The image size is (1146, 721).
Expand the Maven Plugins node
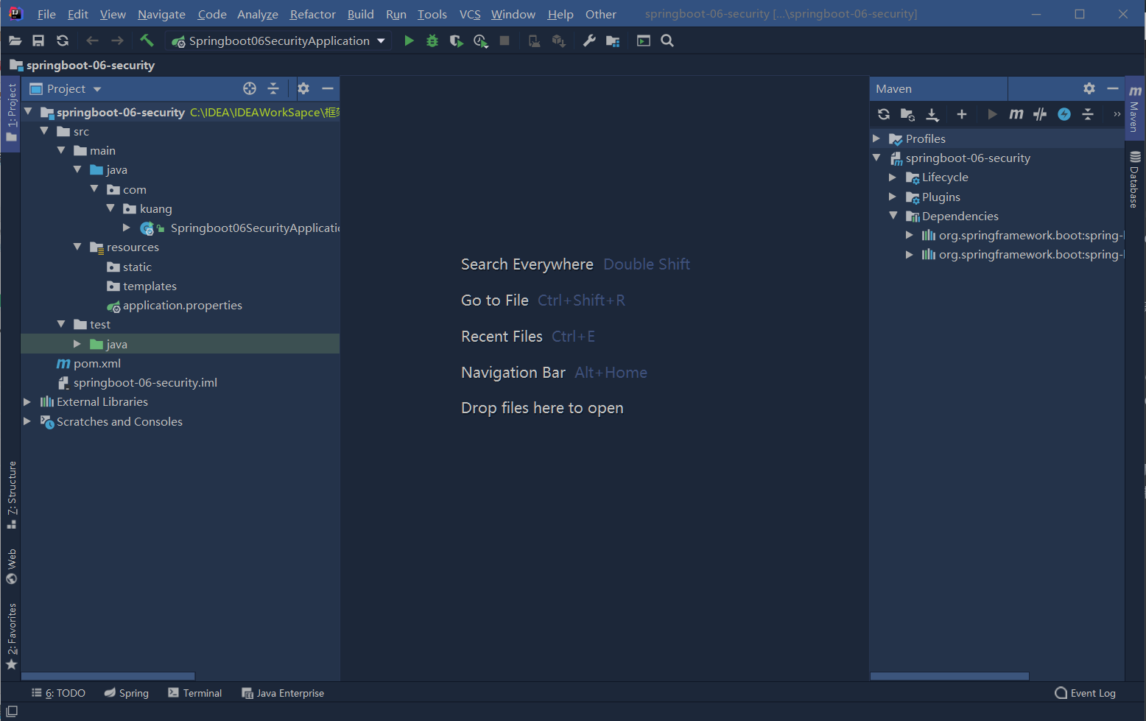(893, 197)
